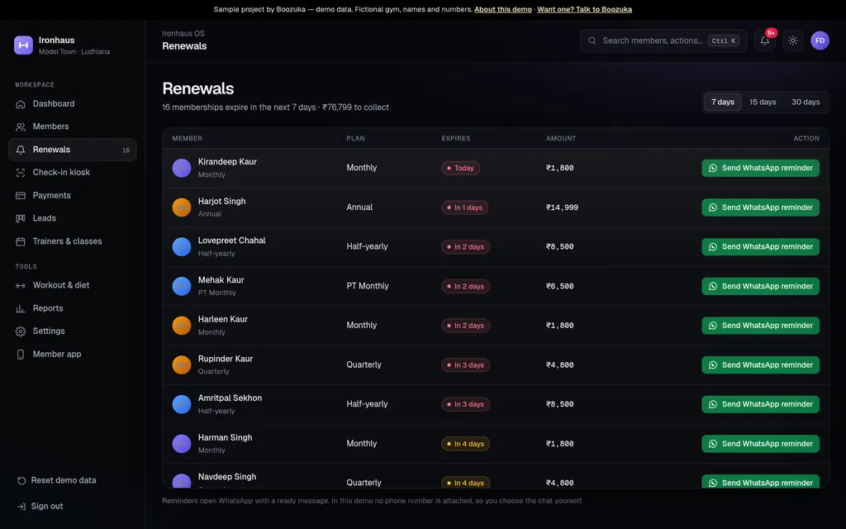Go to Members in sidebar
Image resolution: width=846 pixels, height=529 pixels.
click(x=73, y=126)
